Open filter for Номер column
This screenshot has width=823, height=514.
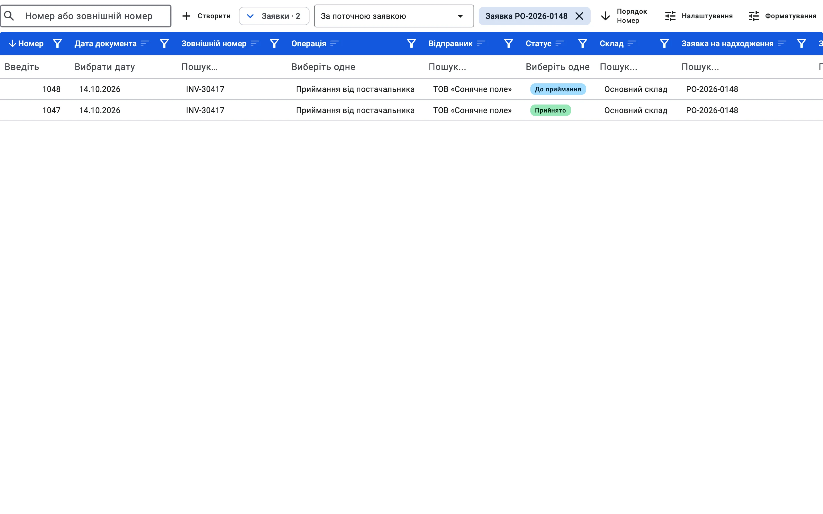coord(57,43)
